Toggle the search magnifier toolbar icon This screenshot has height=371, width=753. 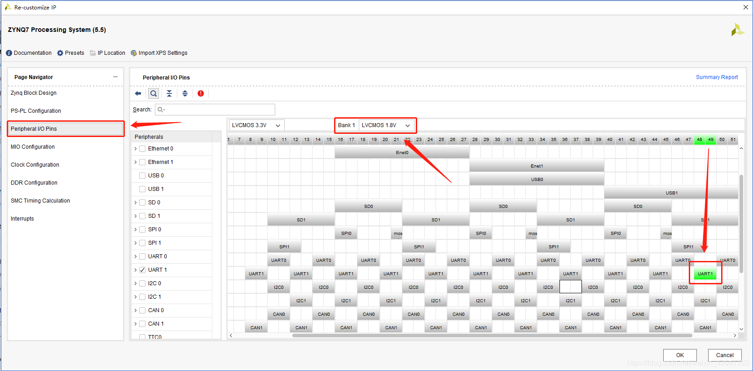pyautogui.click(x=154, y=93)
